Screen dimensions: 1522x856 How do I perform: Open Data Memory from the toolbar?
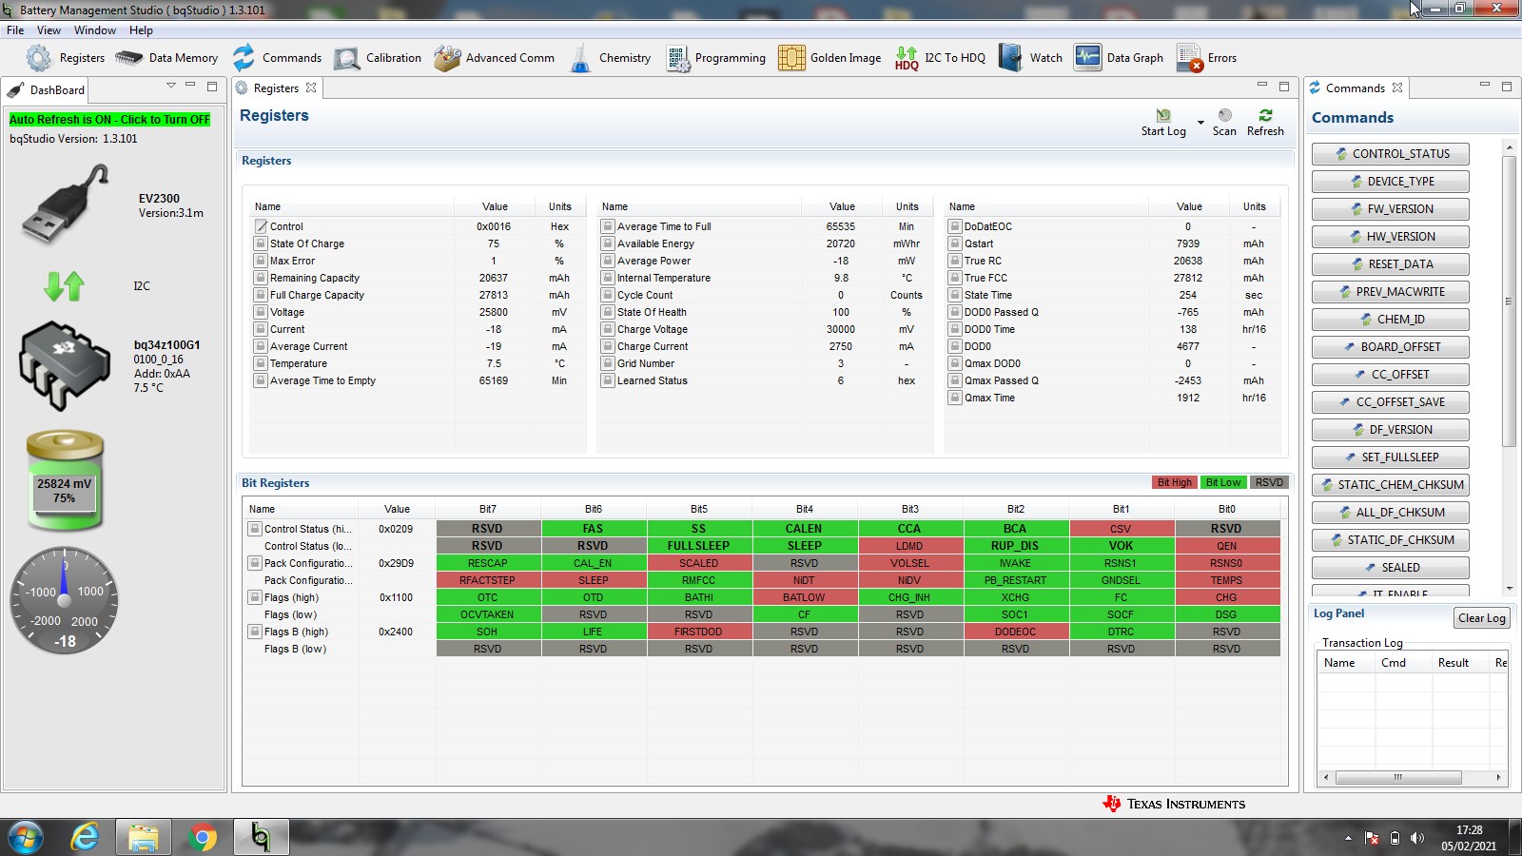pyautogui.click(x=166, y=58)
